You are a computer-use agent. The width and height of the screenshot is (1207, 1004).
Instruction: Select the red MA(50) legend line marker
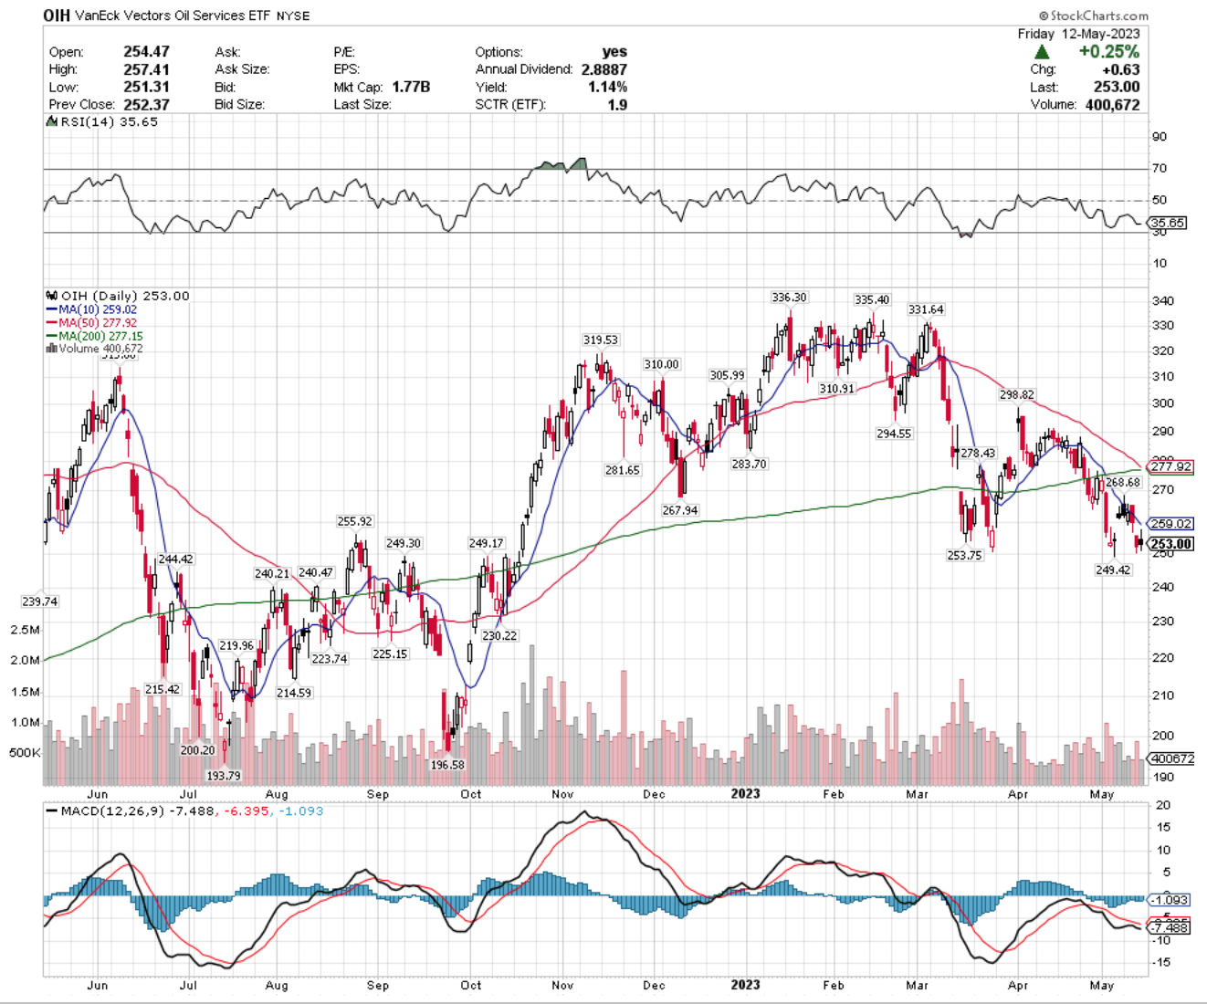(x=51, y=323)
